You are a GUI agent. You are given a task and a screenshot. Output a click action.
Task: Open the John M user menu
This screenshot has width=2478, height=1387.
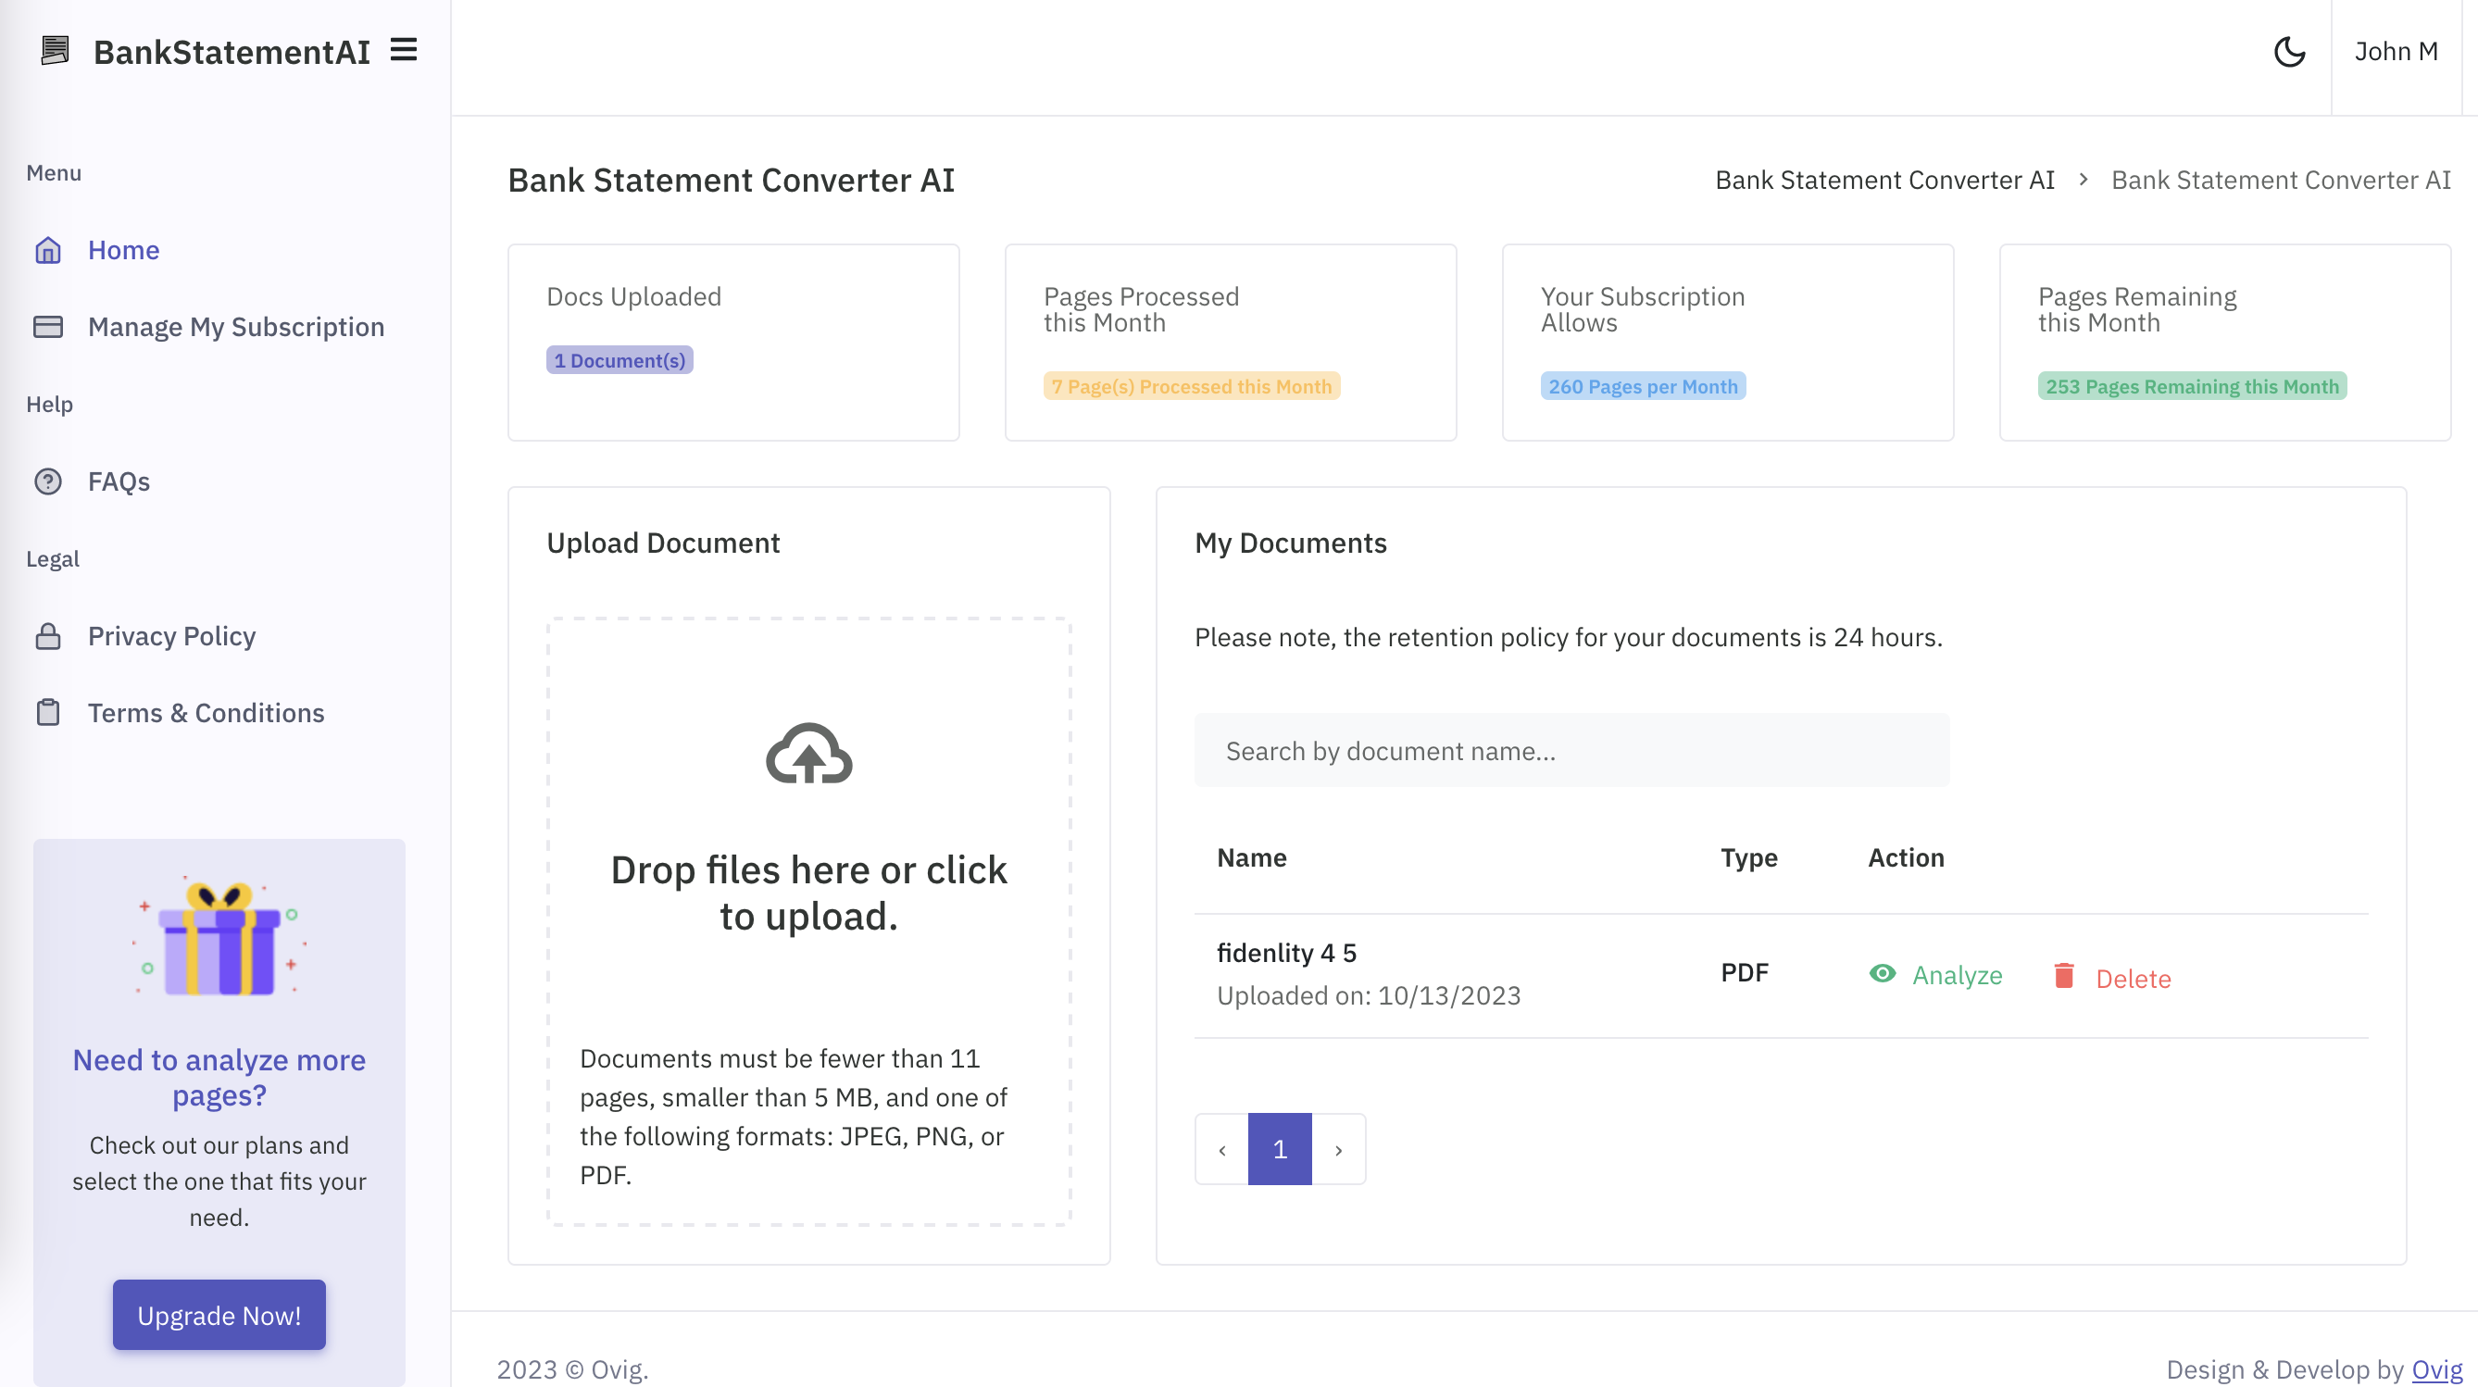(2396, 51)
